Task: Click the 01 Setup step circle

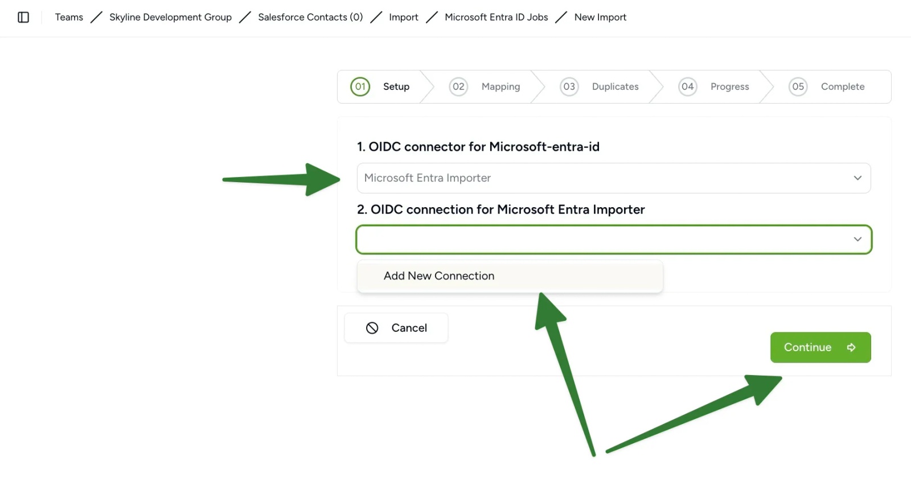Action: pyautogui.click(x=360, y=87)
